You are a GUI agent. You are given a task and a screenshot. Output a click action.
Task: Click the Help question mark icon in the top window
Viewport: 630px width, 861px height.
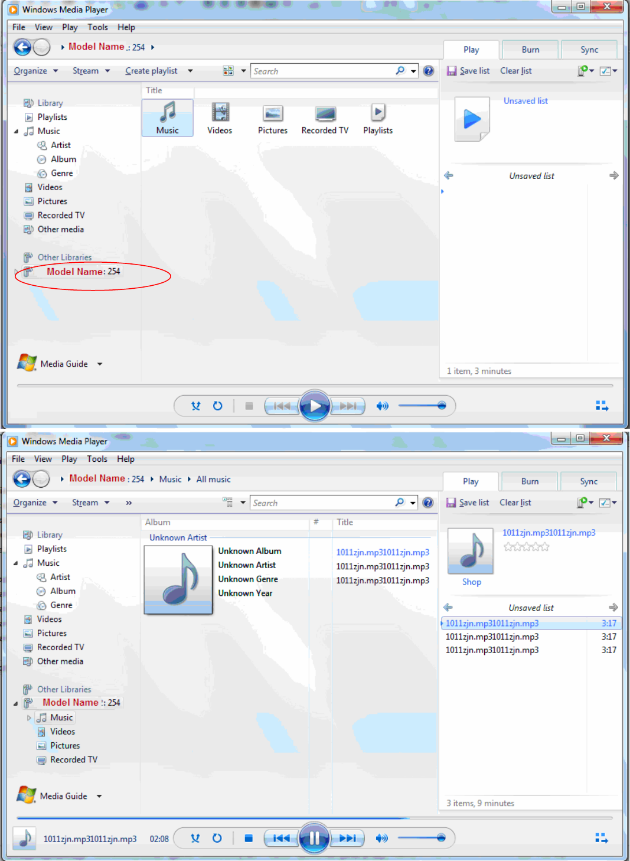pyautogui.click(x=429, y=71)
